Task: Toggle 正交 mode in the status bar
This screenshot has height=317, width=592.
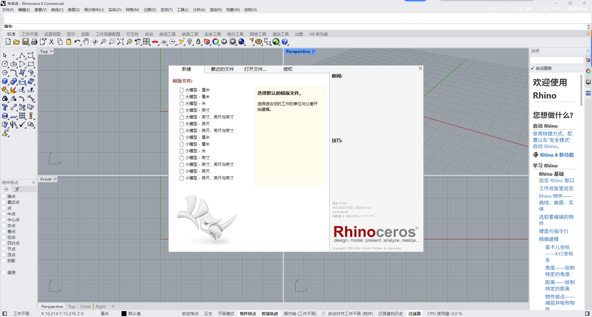Action: click(208, 313)
